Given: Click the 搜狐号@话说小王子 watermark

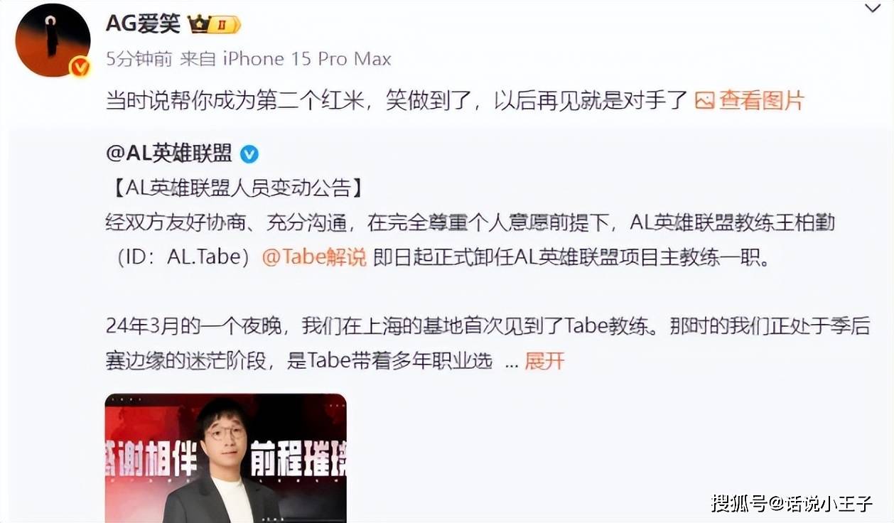Looking at the screenshot, I should [x=792, y=503].
